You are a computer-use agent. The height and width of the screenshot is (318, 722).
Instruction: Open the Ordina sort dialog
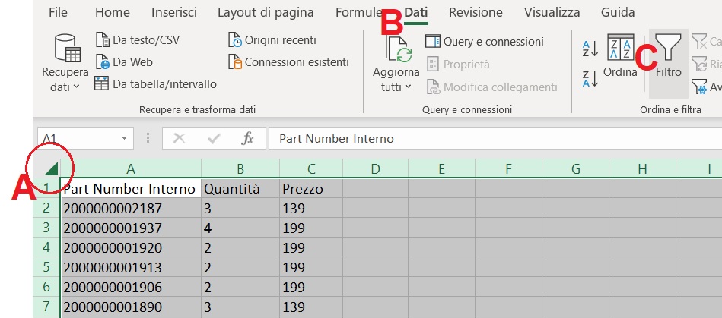tap(620, 55)
